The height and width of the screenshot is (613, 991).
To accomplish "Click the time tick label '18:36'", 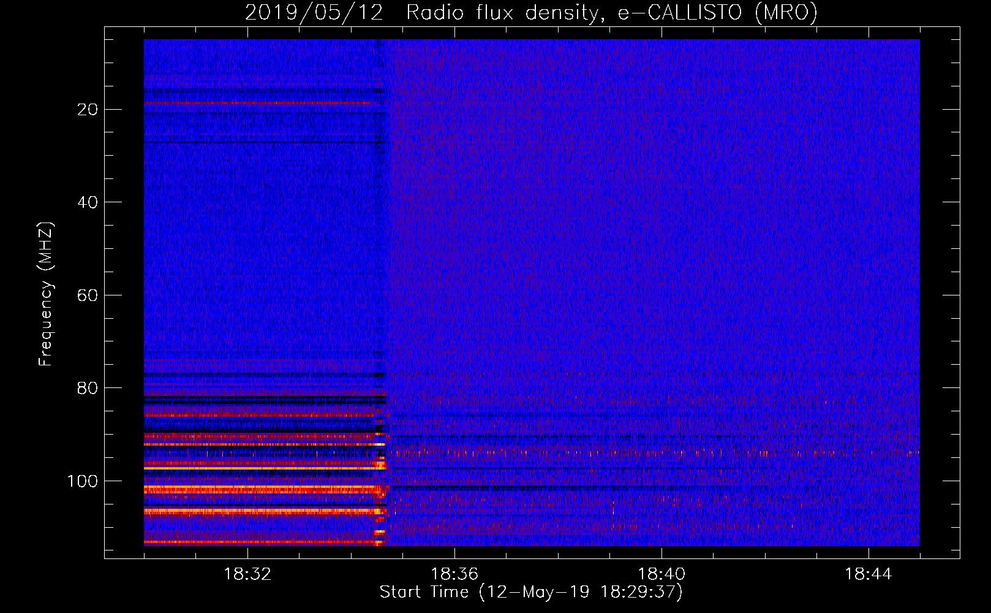I will click(x=454, y=574).
